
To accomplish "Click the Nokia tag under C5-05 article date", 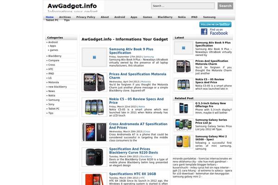I will click(x=142, y=107).
